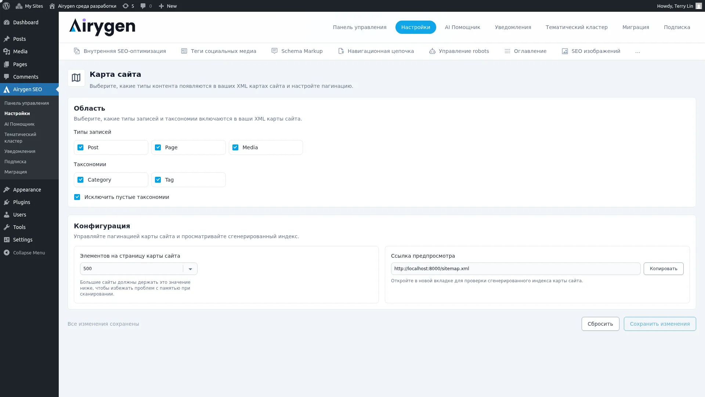Click the Сбросить button

(x=600, y=324)
